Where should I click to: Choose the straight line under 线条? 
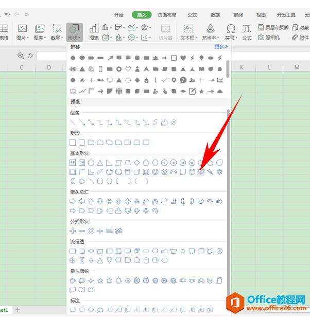pos(73,122)
